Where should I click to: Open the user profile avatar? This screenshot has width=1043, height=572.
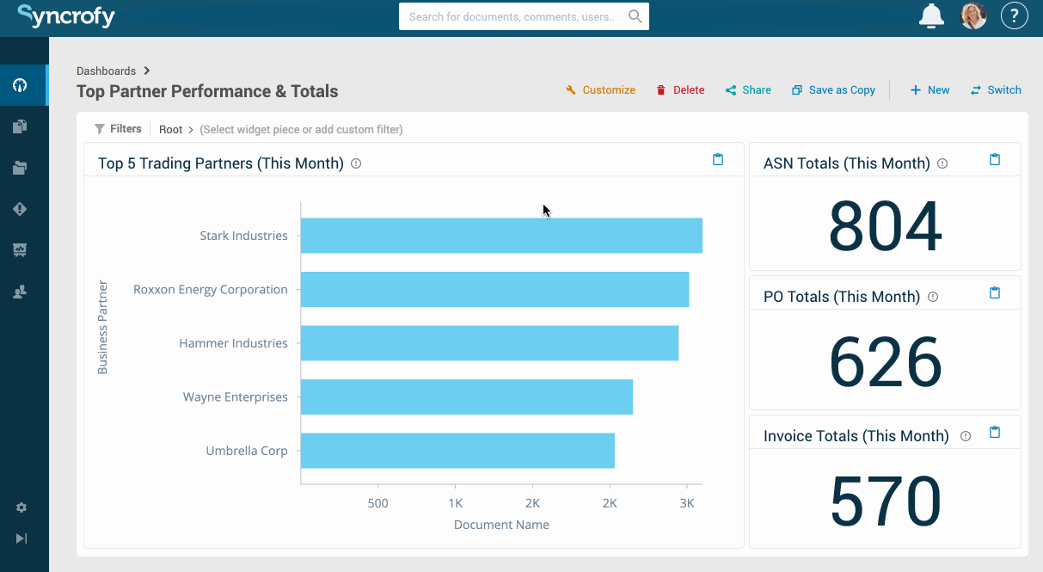pyautogui.click(x=973, y=15)
